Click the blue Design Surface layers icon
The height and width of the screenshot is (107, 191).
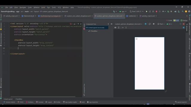(x=146, y=24)
